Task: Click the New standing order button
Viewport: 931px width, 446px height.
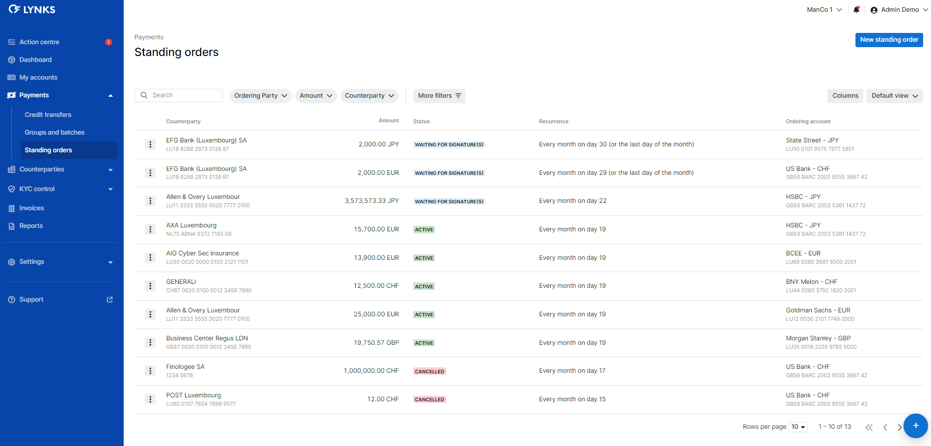Action: point(889,40)
